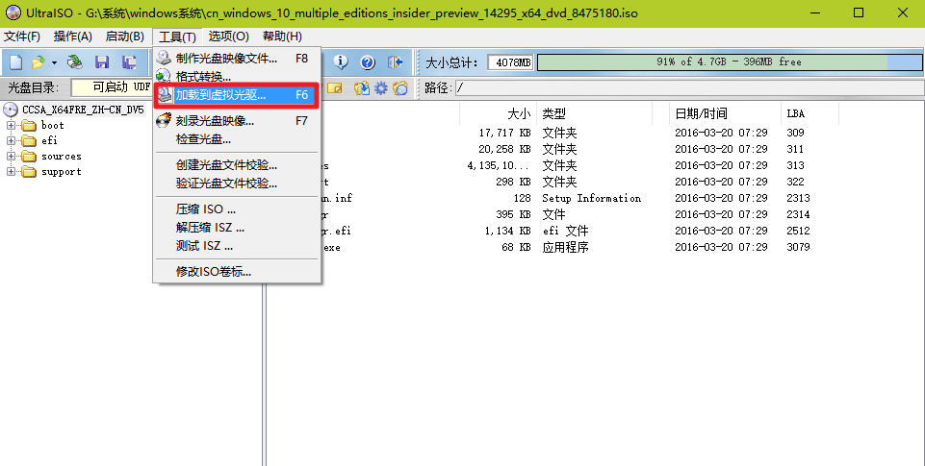Click the 4078MB total size field
The image size is (925, 466).
(511, 61)
